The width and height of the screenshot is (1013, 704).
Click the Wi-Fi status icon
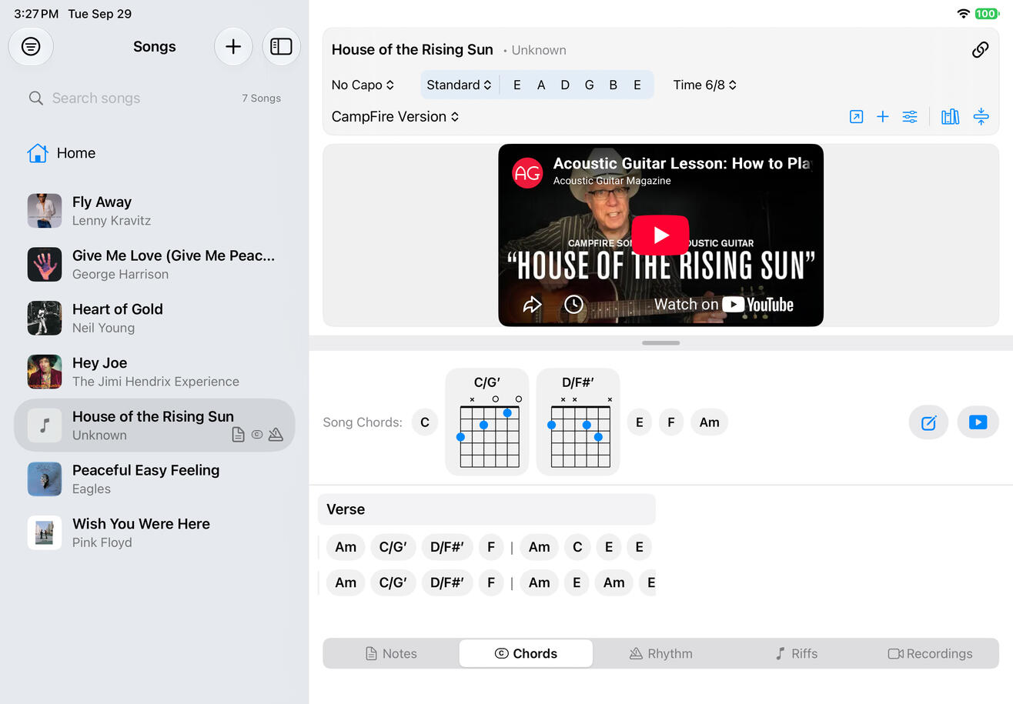point(963,14)
